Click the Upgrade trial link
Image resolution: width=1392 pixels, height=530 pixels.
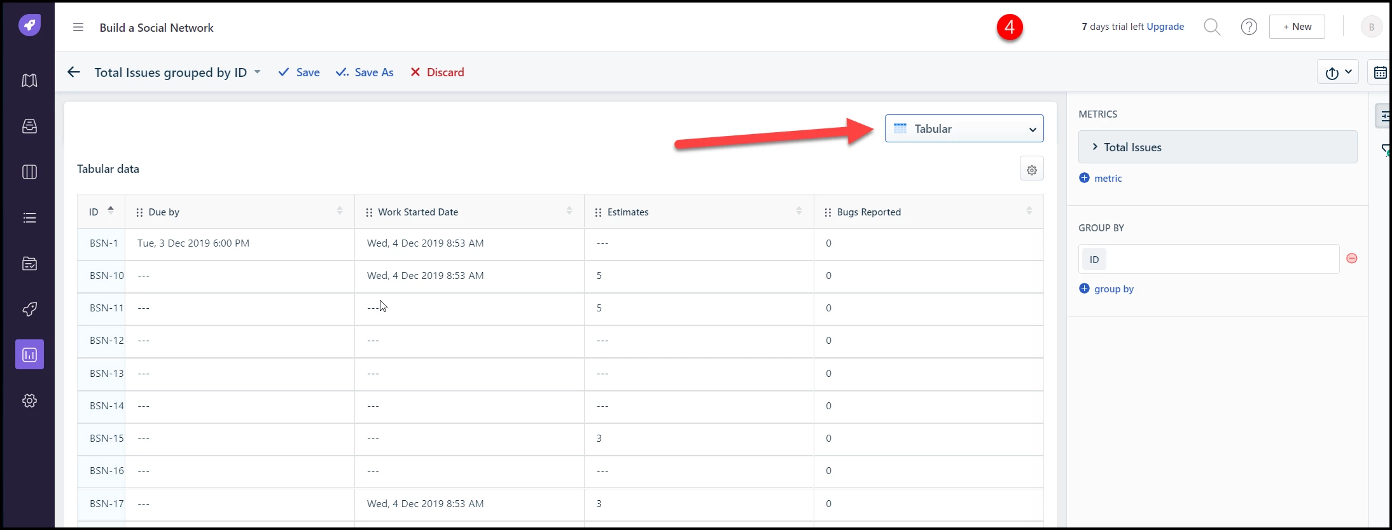[x=1165, y=27]
